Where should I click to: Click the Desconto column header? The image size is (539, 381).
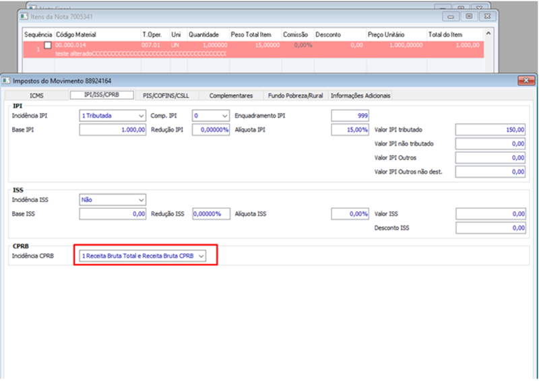[x=340, y=35]
